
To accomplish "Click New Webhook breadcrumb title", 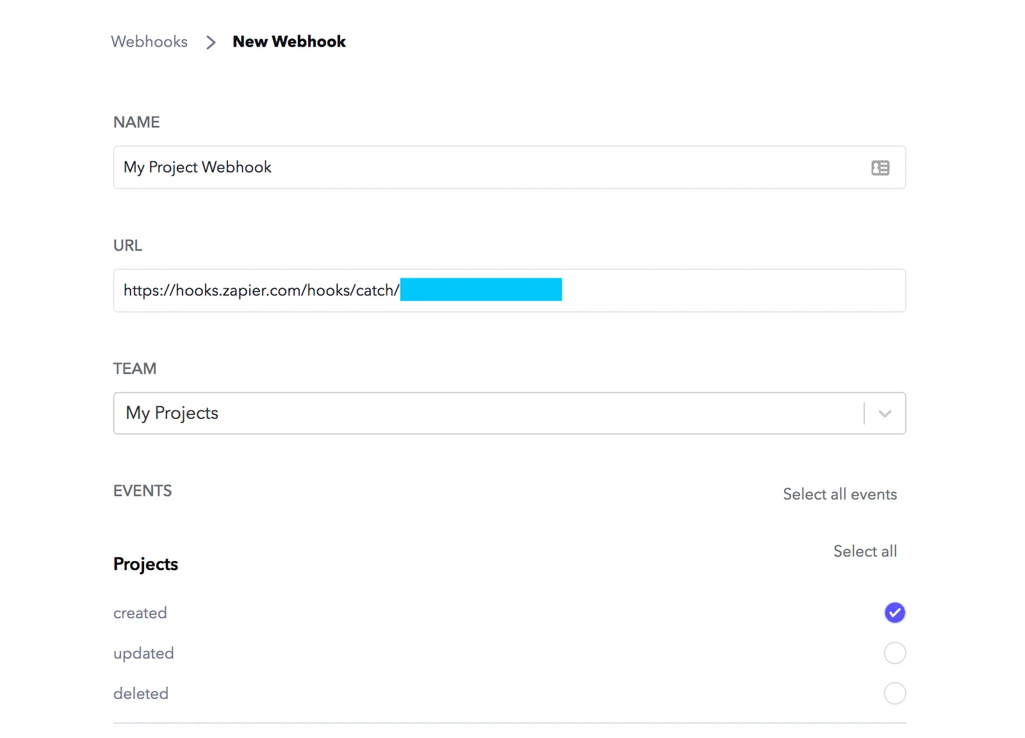I will coord(289,42).
